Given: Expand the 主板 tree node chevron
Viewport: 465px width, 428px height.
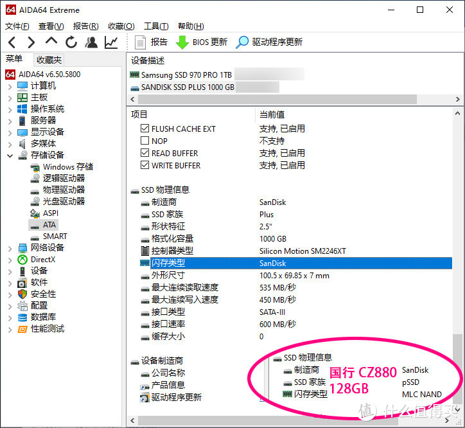Looking at the screenshot, I should click(10, 98).
